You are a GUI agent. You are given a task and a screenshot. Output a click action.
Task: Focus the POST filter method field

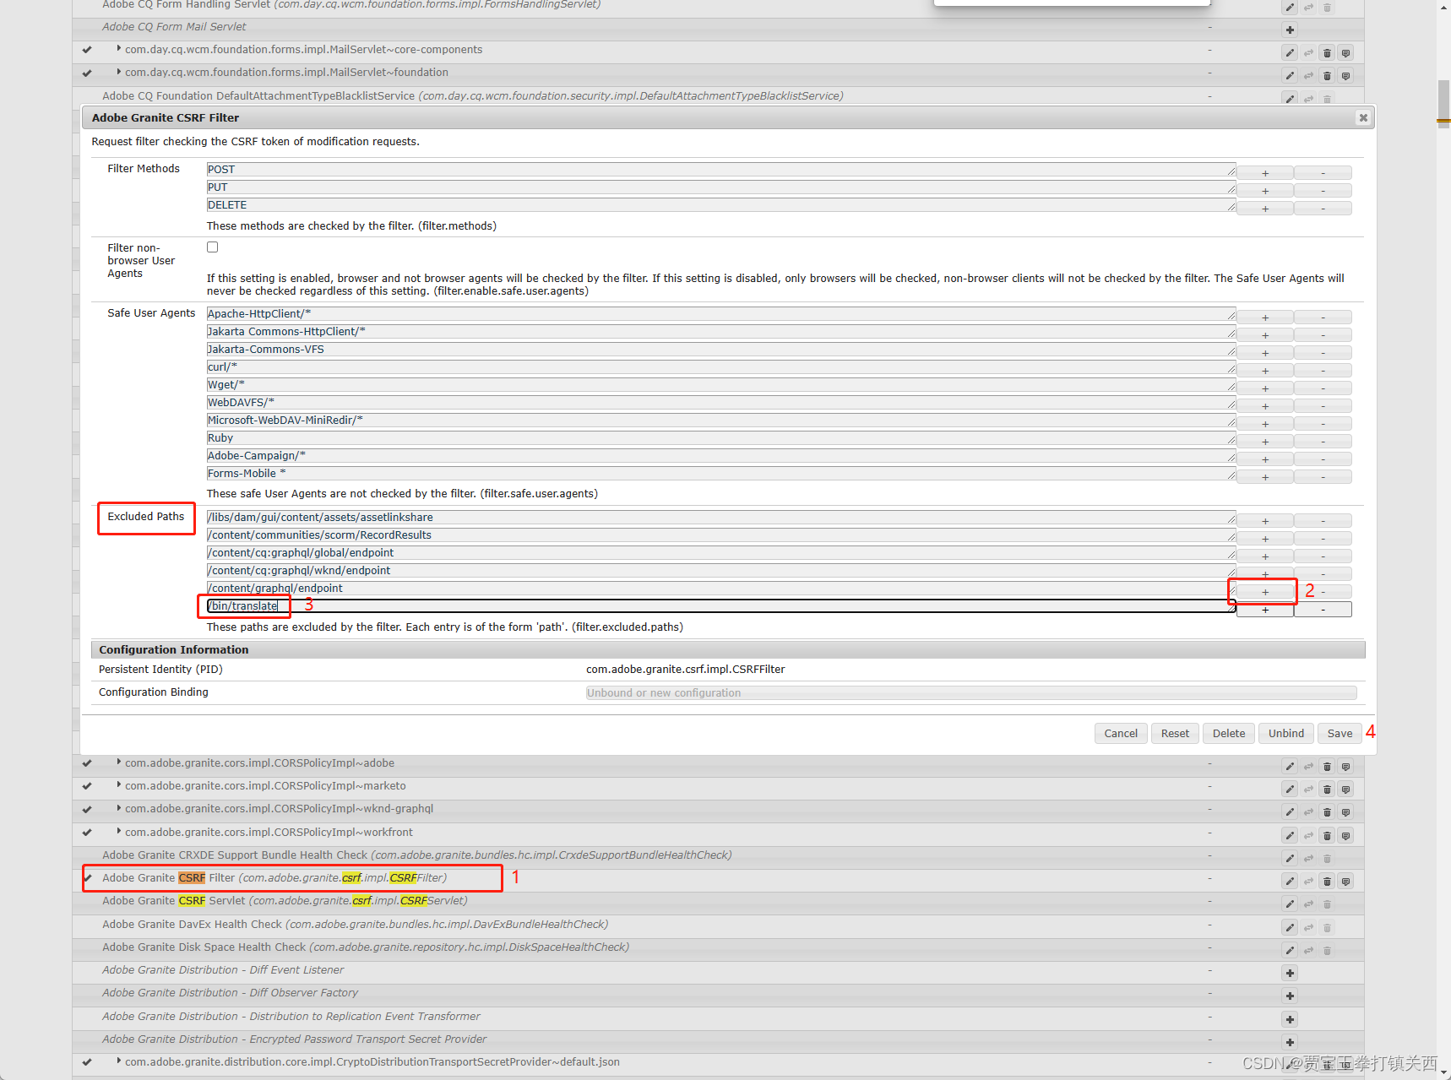pos(721,170)
